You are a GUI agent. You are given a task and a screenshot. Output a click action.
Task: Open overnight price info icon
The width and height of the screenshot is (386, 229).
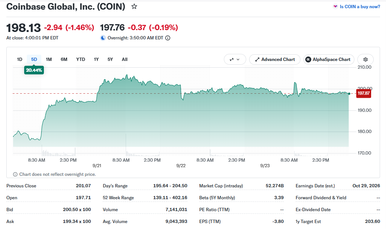(x=168, y=38)
